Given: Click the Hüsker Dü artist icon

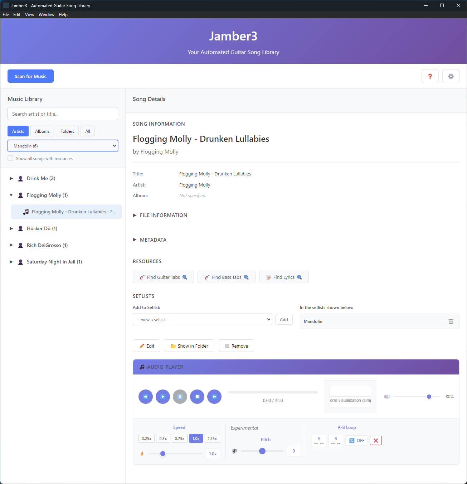Looking at the screenshot, I should tap(21, 229).
